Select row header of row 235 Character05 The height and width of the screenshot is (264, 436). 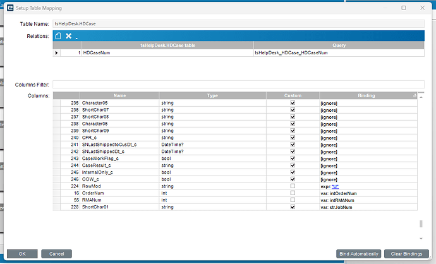coord(56,103)
